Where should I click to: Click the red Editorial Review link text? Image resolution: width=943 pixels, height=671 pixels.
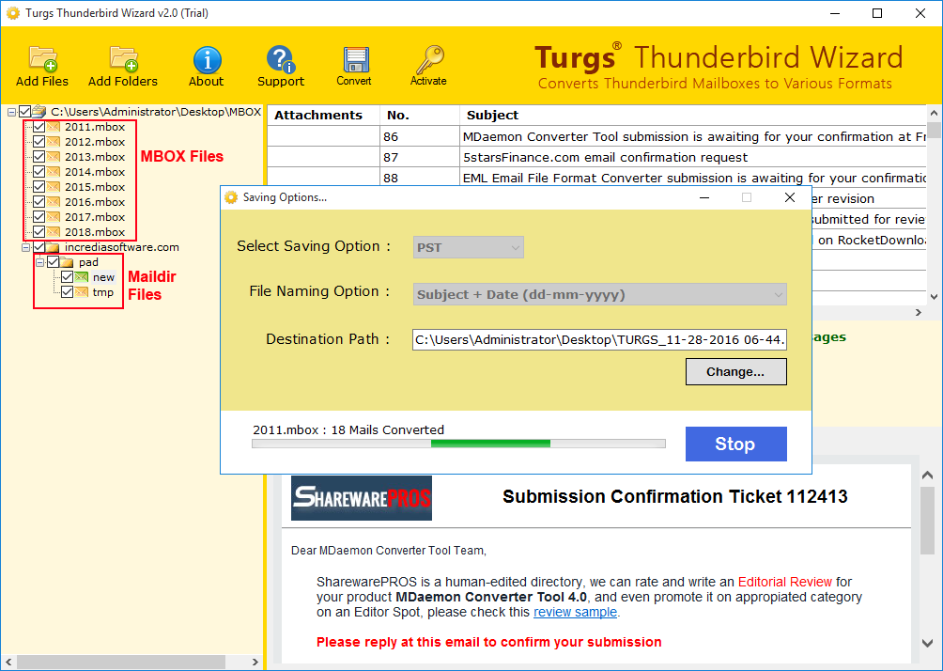coord(785,582)
